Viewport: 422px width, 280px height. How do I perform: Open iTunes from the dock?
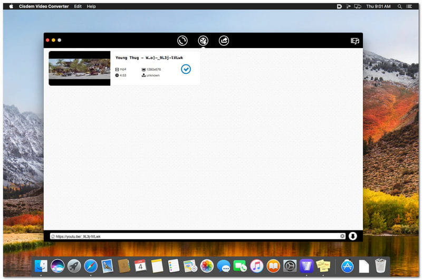coord(256,266)
